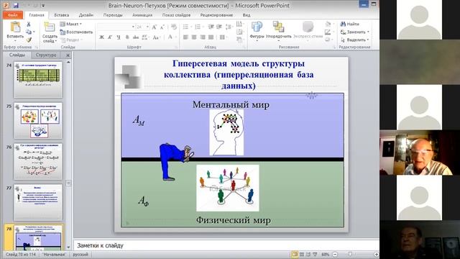Image resolution: width=460 pixels, height=259 pixels.
Task: Switch to the Transitions (Переходы) ribbon tab
Action: pos(113,15)
